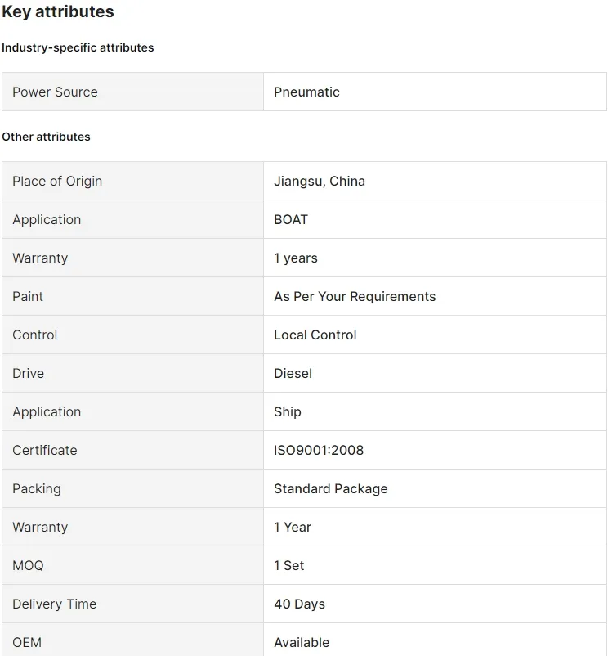
Task: Click the 'Place of Origin' label
Action: point(57,181)
